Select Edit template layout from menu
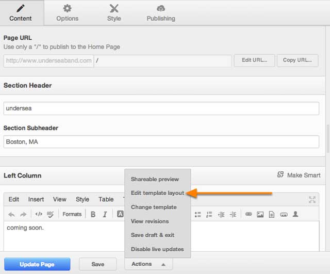The height and width of the screenshot is (274, 330). pyautogui.click(x=157, y=193)
